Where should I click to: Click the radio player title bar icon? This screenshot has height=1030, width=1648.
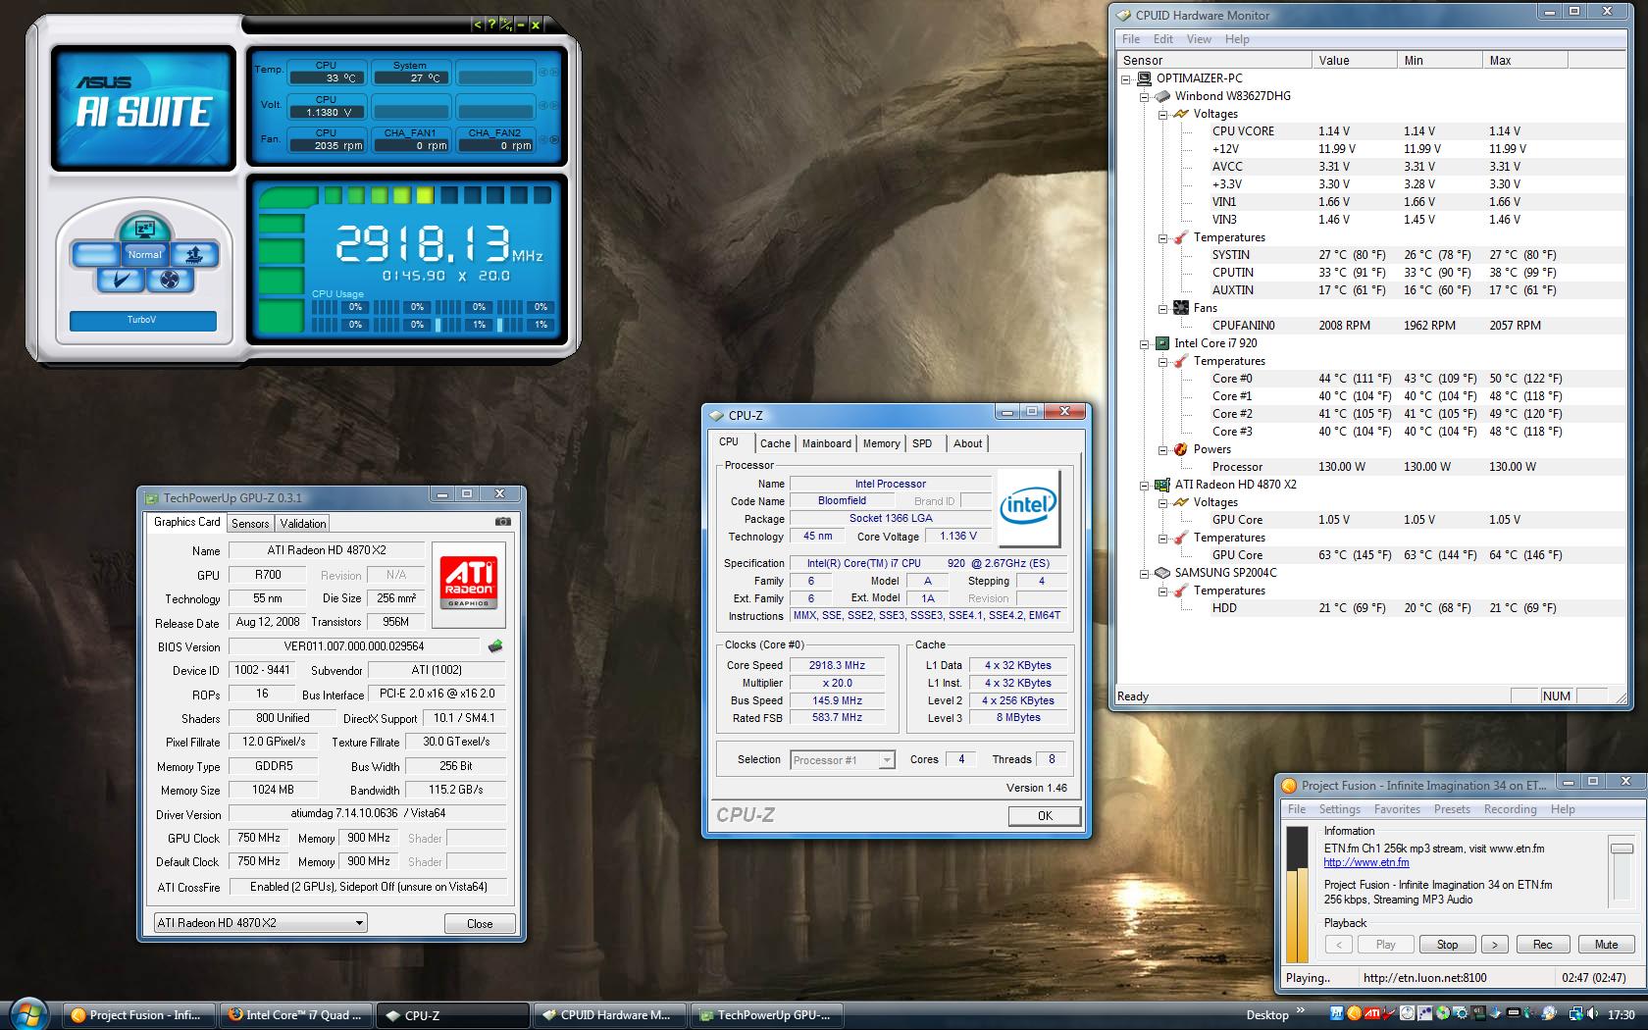[x=1290, y=785]
